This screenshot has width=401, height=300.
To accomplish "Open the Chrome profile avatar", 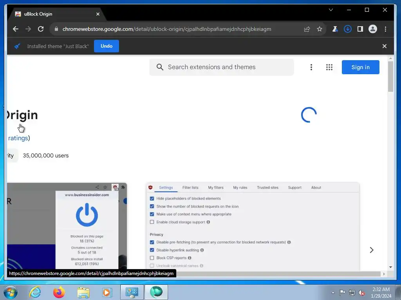I will [373, 29].
